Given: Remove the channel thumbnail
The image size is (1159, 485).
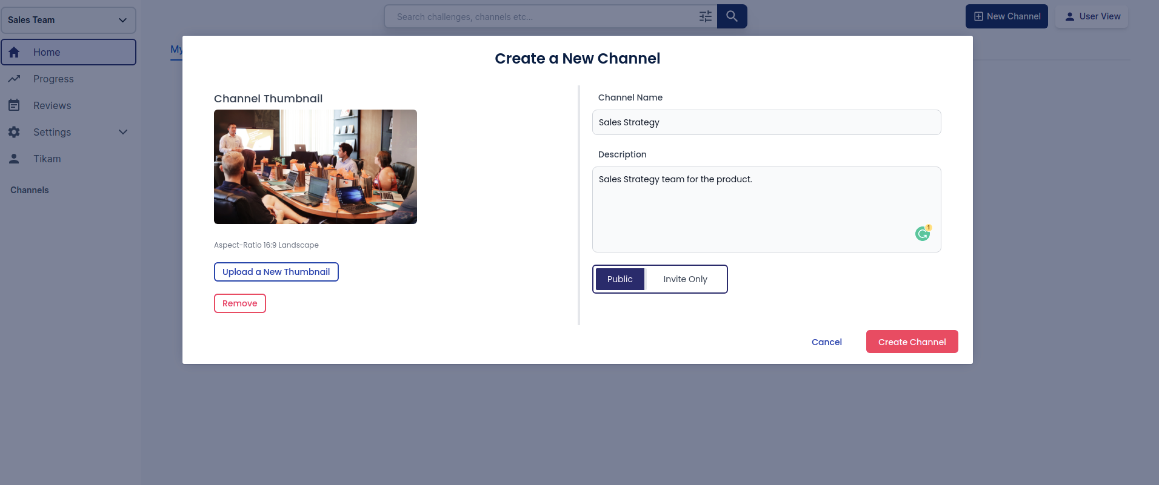Looking at the screenshot, I should (x=240, y=303).
